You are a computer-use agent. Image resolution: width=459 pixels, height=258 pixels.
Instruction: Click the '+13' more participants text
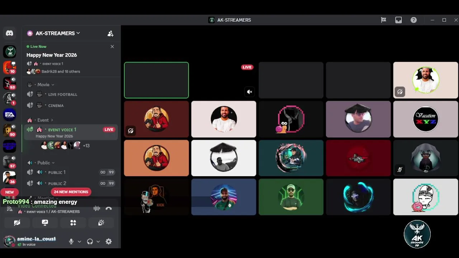(86, 145)
